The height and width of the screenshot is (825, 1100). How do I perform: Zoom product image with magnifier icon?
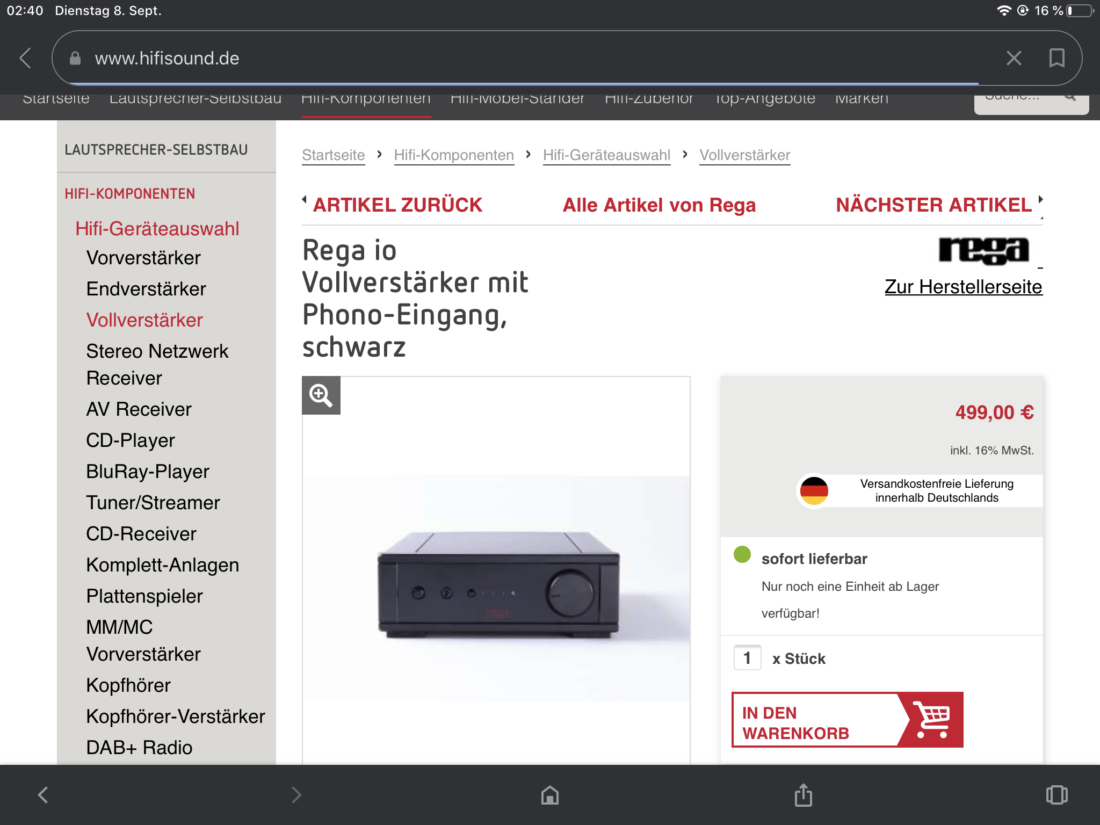coord(321,395)
